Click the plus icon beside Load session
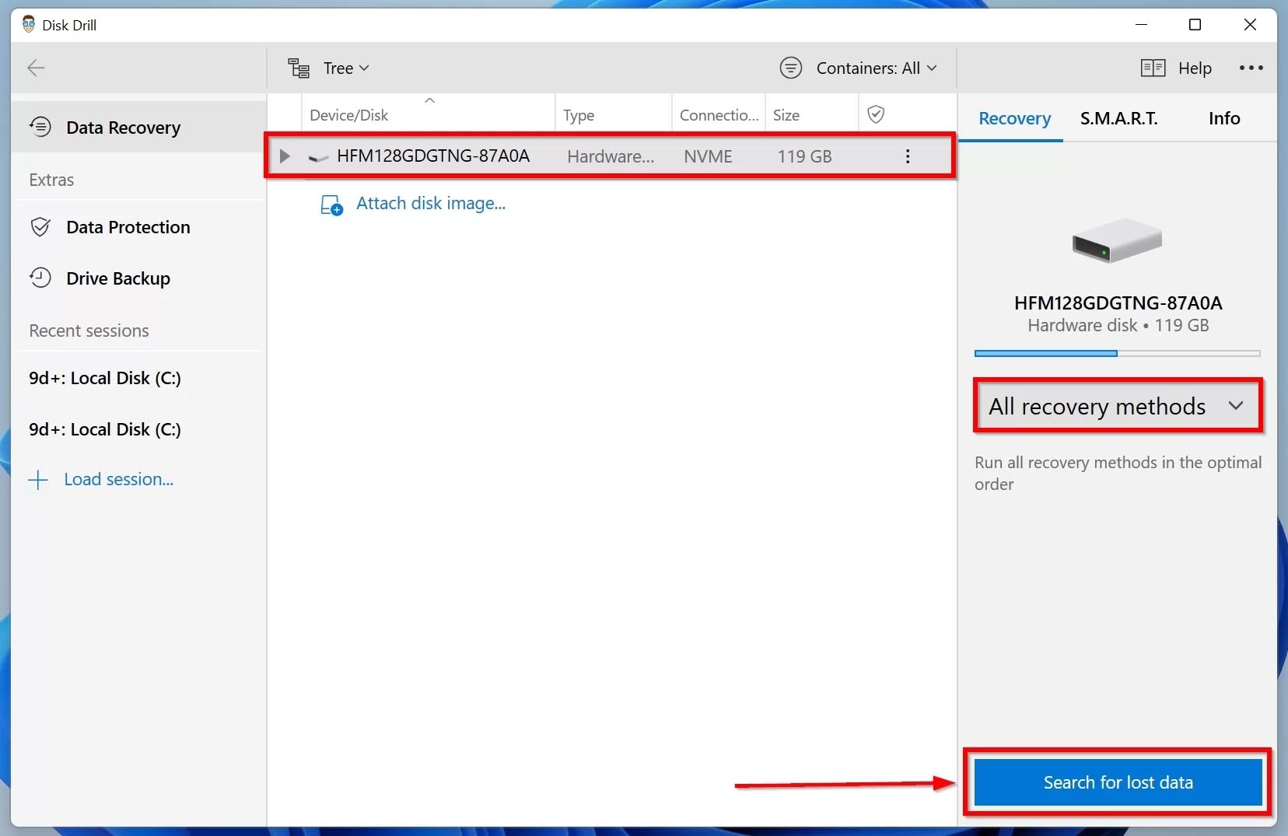Viewport: 1288px width, 836px height. (x=38, y=480)
